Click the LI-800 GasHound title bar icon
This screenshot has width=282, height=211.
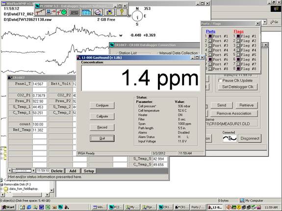(x=79, y=57)
